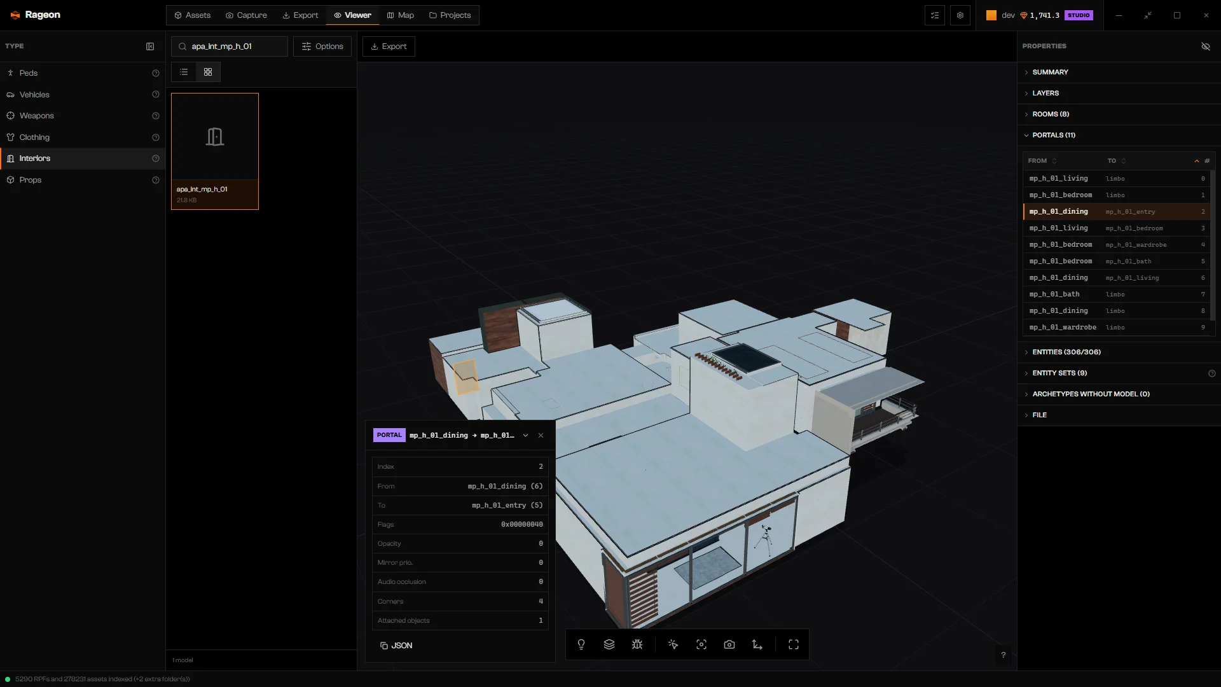
Task: Open the Projects tab
Action: 450,15
